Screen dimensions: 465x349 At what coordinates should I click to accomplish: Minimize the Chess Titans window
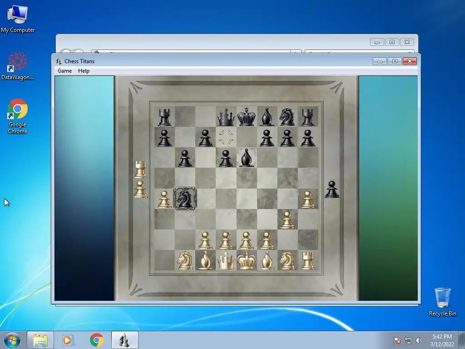(x=380, y=61)
